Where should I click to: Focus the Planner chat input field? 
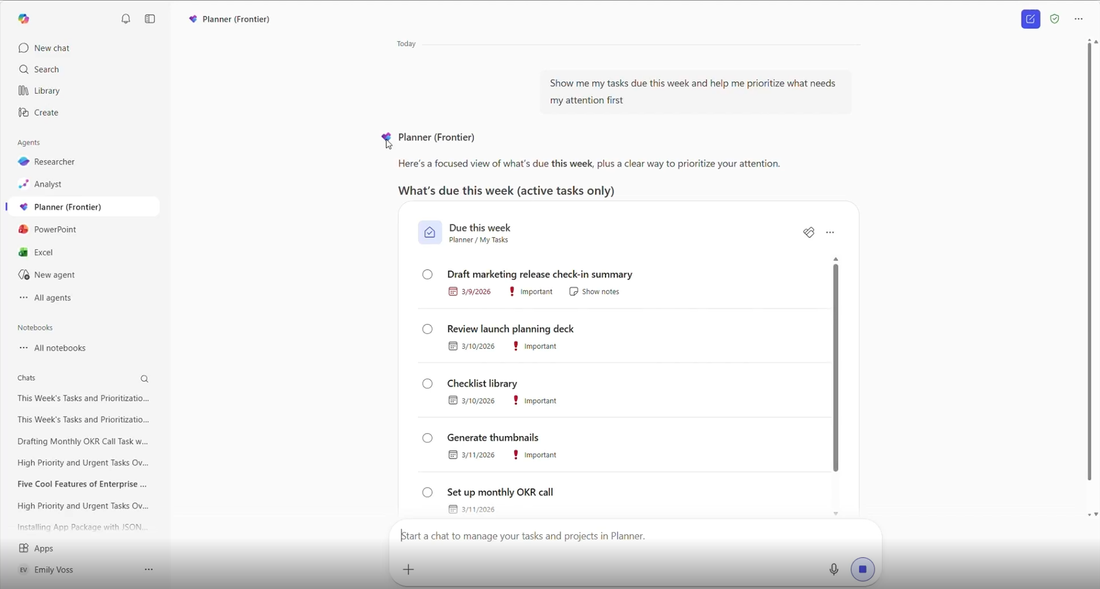coord(635,536)
